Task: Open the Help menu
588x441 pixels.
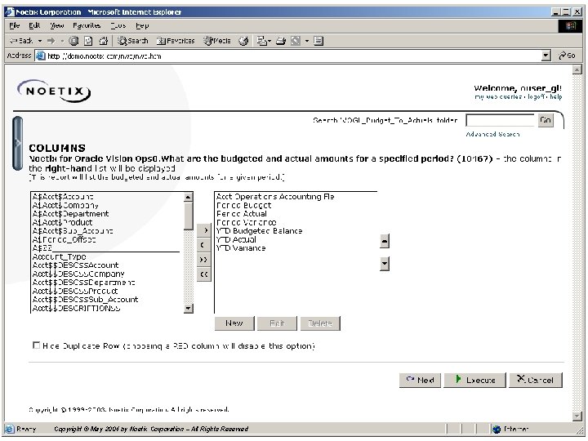Action: pyautogui.click(x=142, y=25)
